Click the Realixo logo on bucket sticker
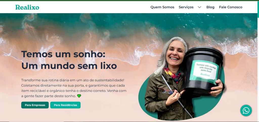Image resolution: width=259 pixels, height=122 pixels. [x=205, y=75]
